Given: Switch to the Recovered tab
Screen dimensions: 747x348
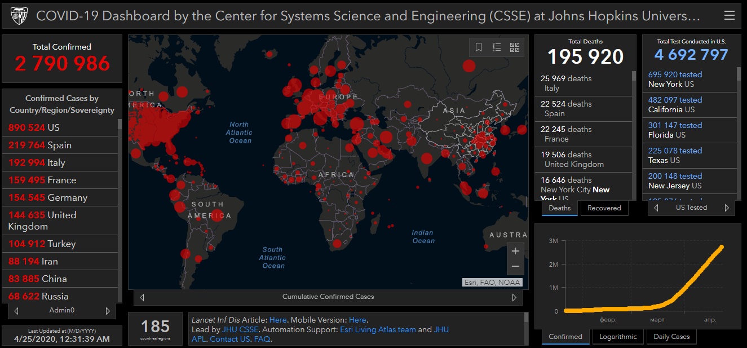Looking at the screenshot, I should pyautogui.click(x=604, y=208).
